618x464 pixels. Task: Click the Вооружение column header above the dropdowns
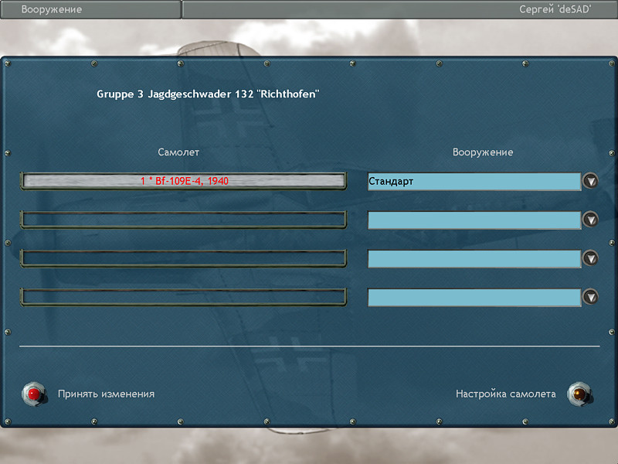483,152
